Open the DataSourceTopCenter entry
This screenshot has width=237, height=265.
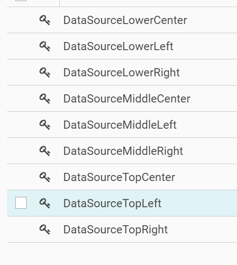[x=119, y=177]
